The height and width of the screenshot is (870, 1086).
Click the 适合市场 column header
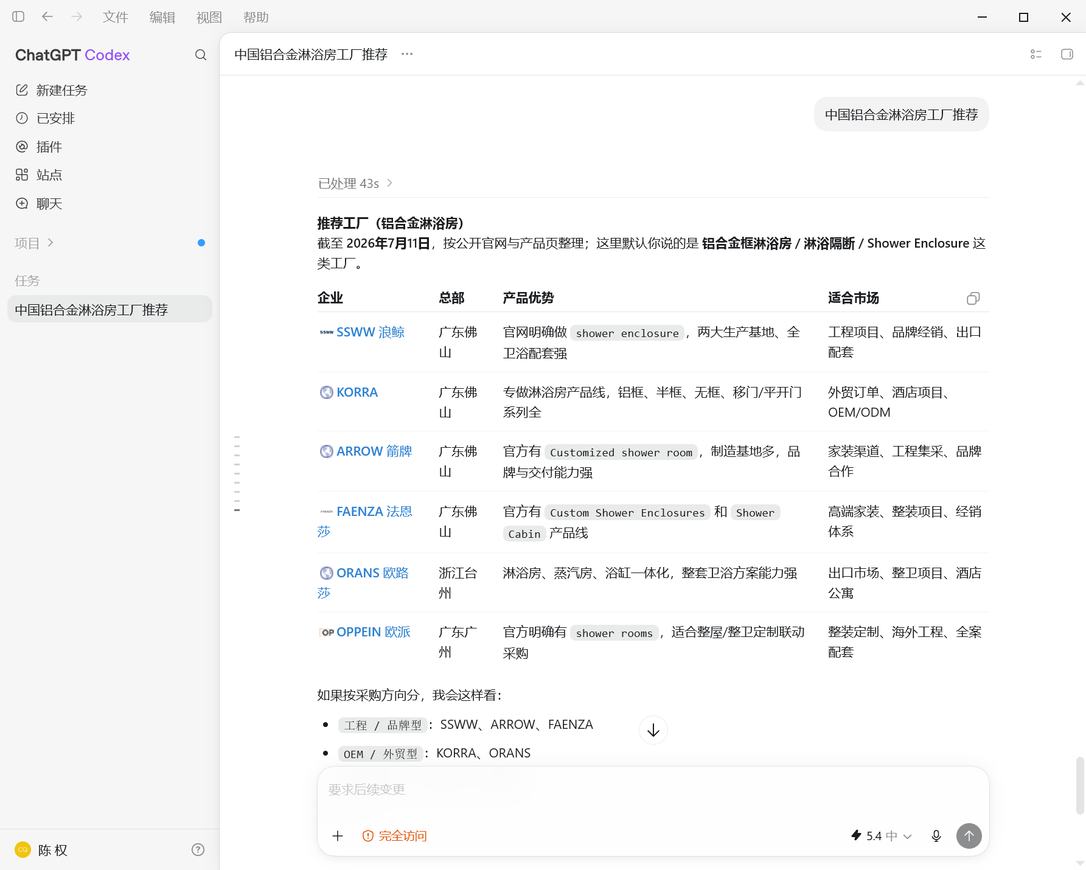click(854, 298)
